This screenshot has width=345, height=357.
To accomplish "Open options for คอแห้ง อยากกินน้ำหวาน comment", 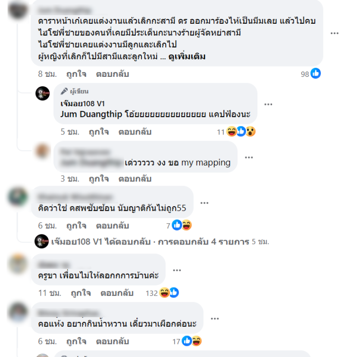I will 215,319.
